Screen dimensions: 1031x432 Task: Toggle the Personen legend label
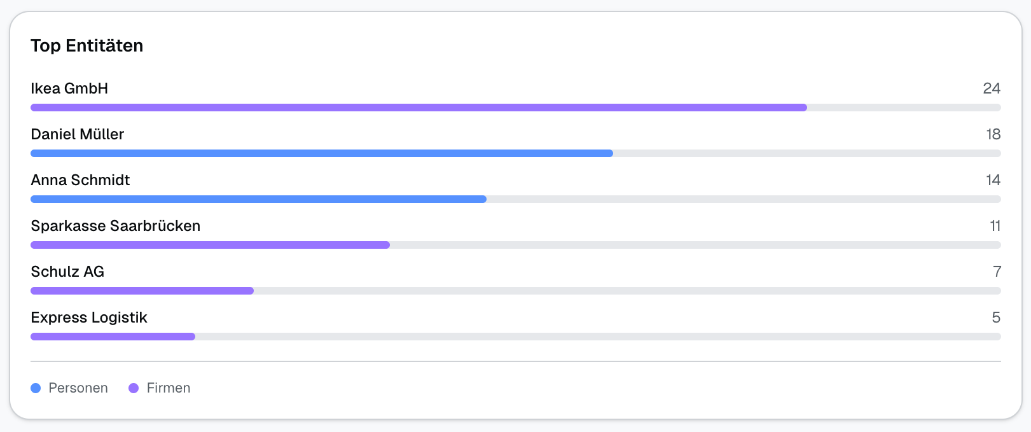[78, 388]
